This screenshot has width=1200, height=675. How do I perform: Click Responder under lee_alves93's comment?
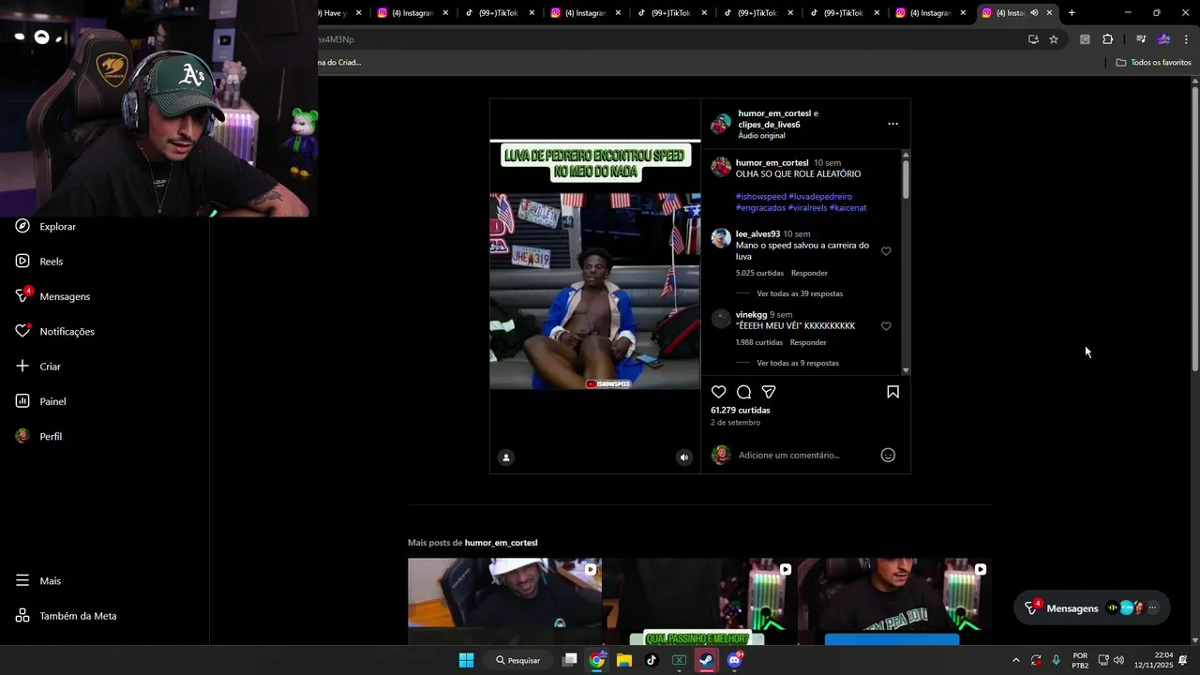809,273
